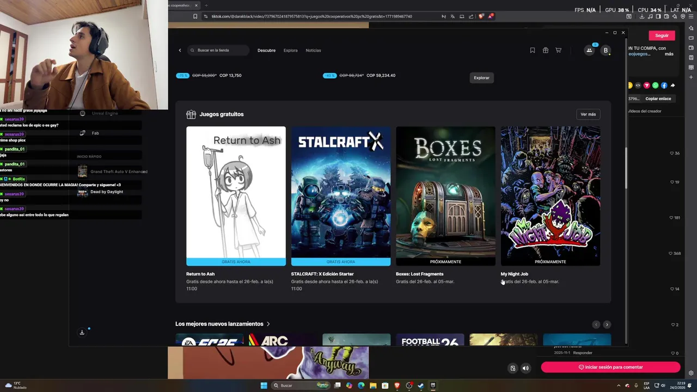
Task: Click the 'Ver más' button for free games
Action: point(588,114)
